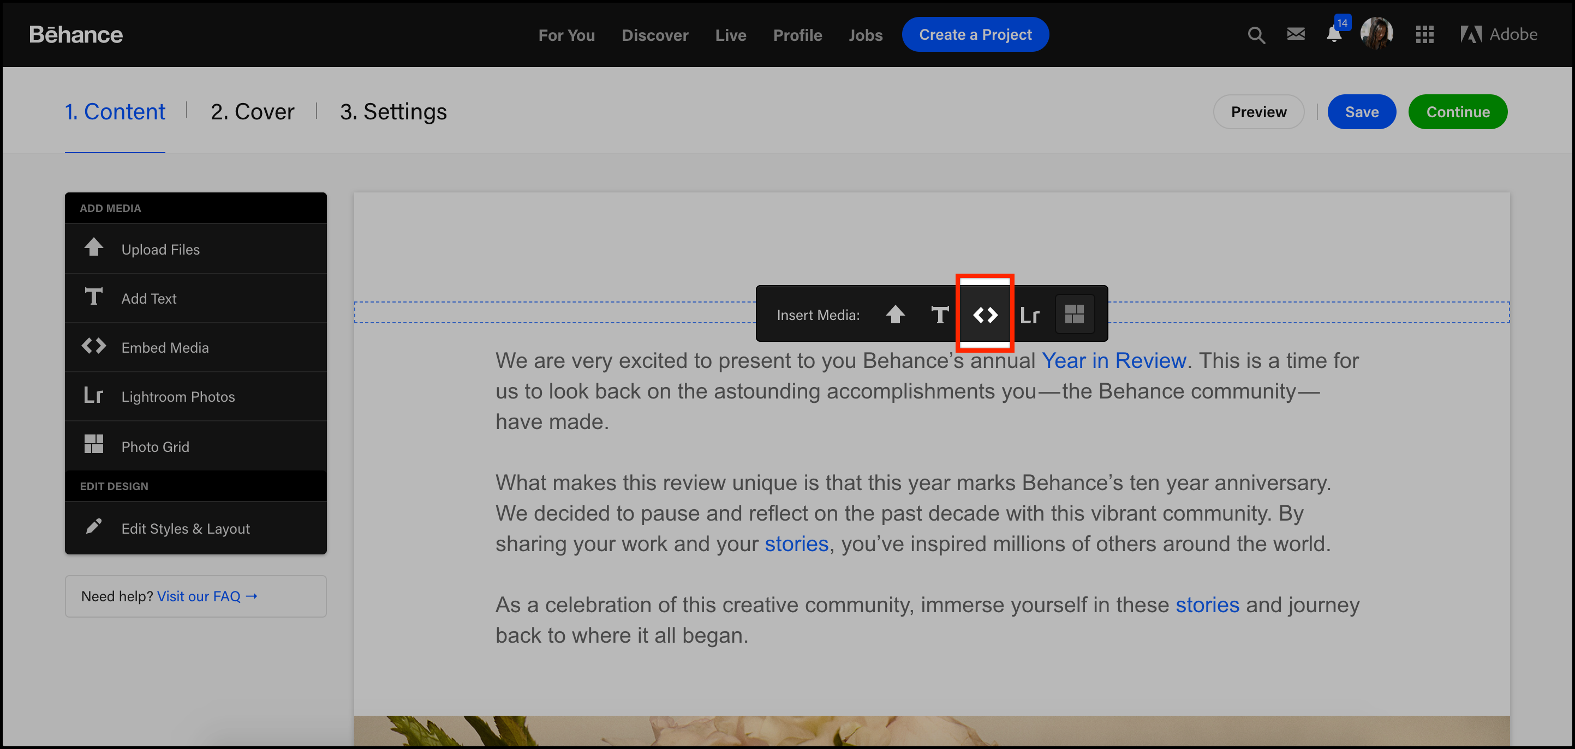The height and width of the screenshot is (749, 1575).
Task: Click the Lightroom Lr icon in insert bar
Action: [x=1030, y=314]
